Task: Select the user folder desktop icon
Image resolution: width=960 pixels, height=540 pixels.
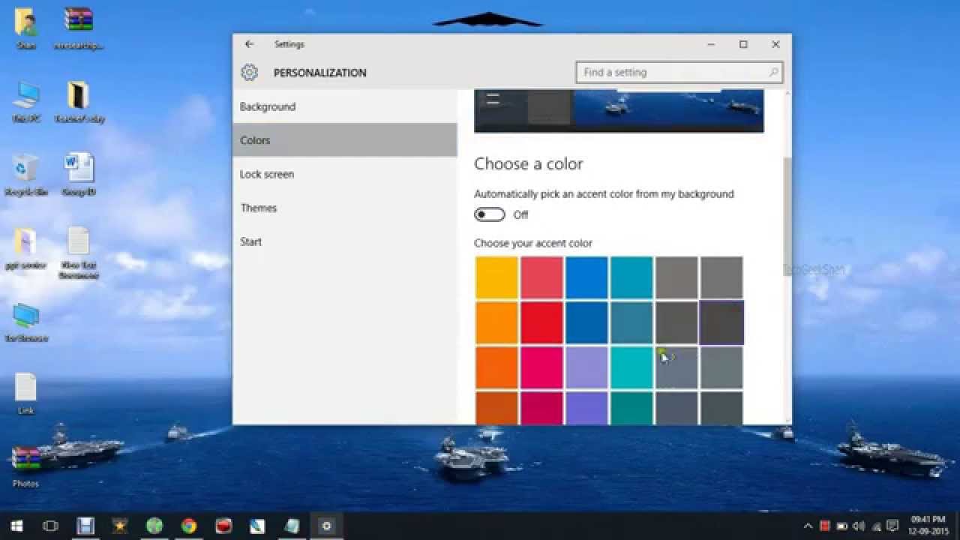Action: pyautogui.click(x=26, y=28)
